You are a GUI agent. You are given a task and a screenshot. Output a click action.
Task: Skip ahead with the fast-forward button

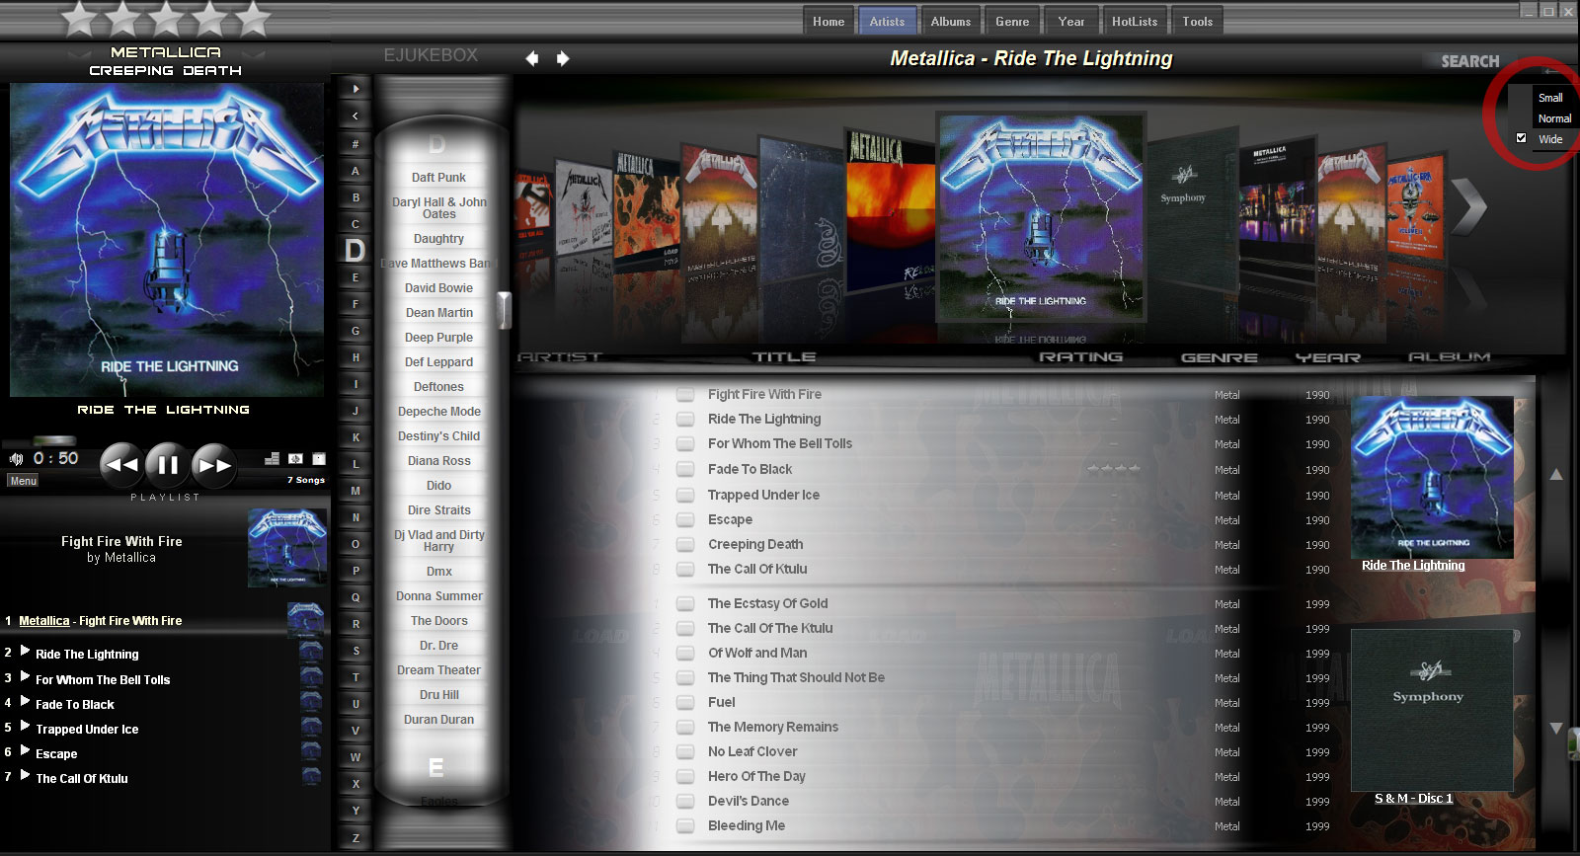[x=214, y=464]
